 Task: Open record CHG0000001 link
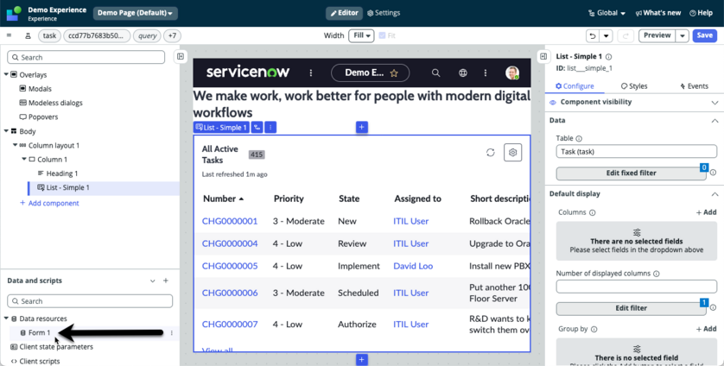[x=230, y=221]
